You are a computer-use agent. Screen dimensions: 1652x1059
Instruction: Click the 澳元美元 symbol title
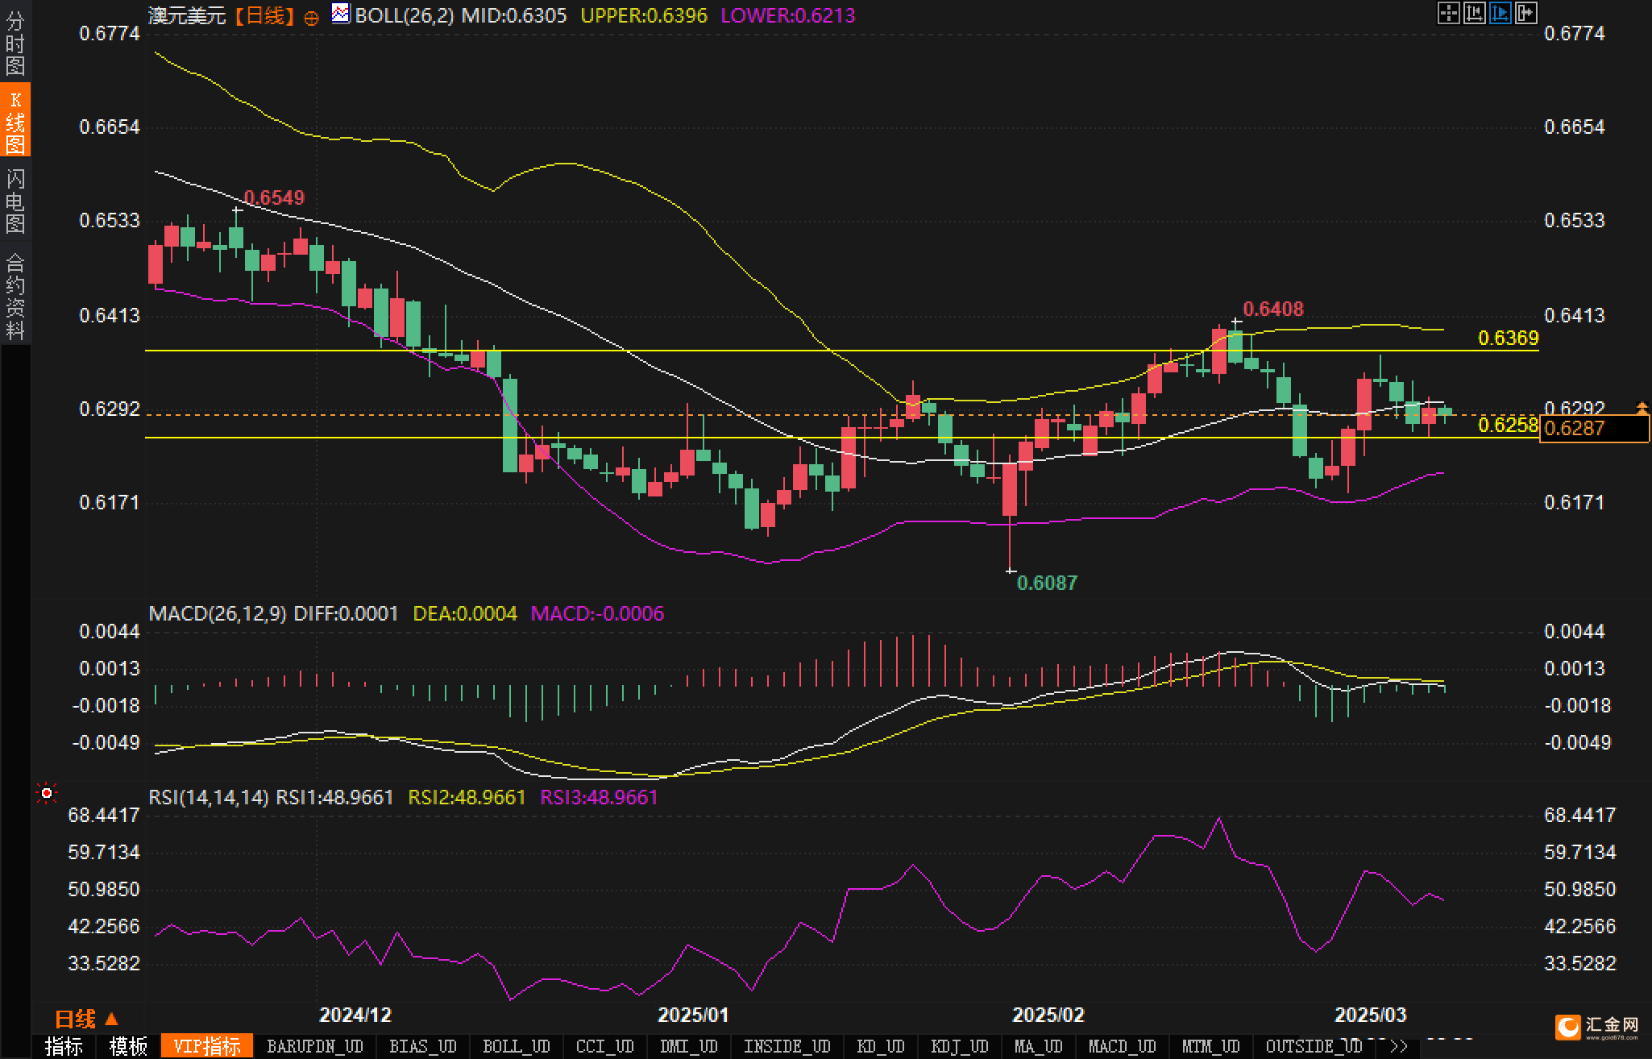(187, 15)
